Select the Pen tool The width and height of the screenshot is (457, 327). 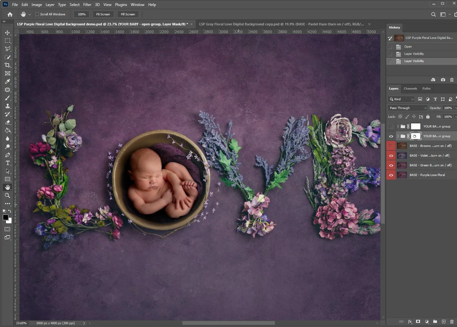coord(8,155)
